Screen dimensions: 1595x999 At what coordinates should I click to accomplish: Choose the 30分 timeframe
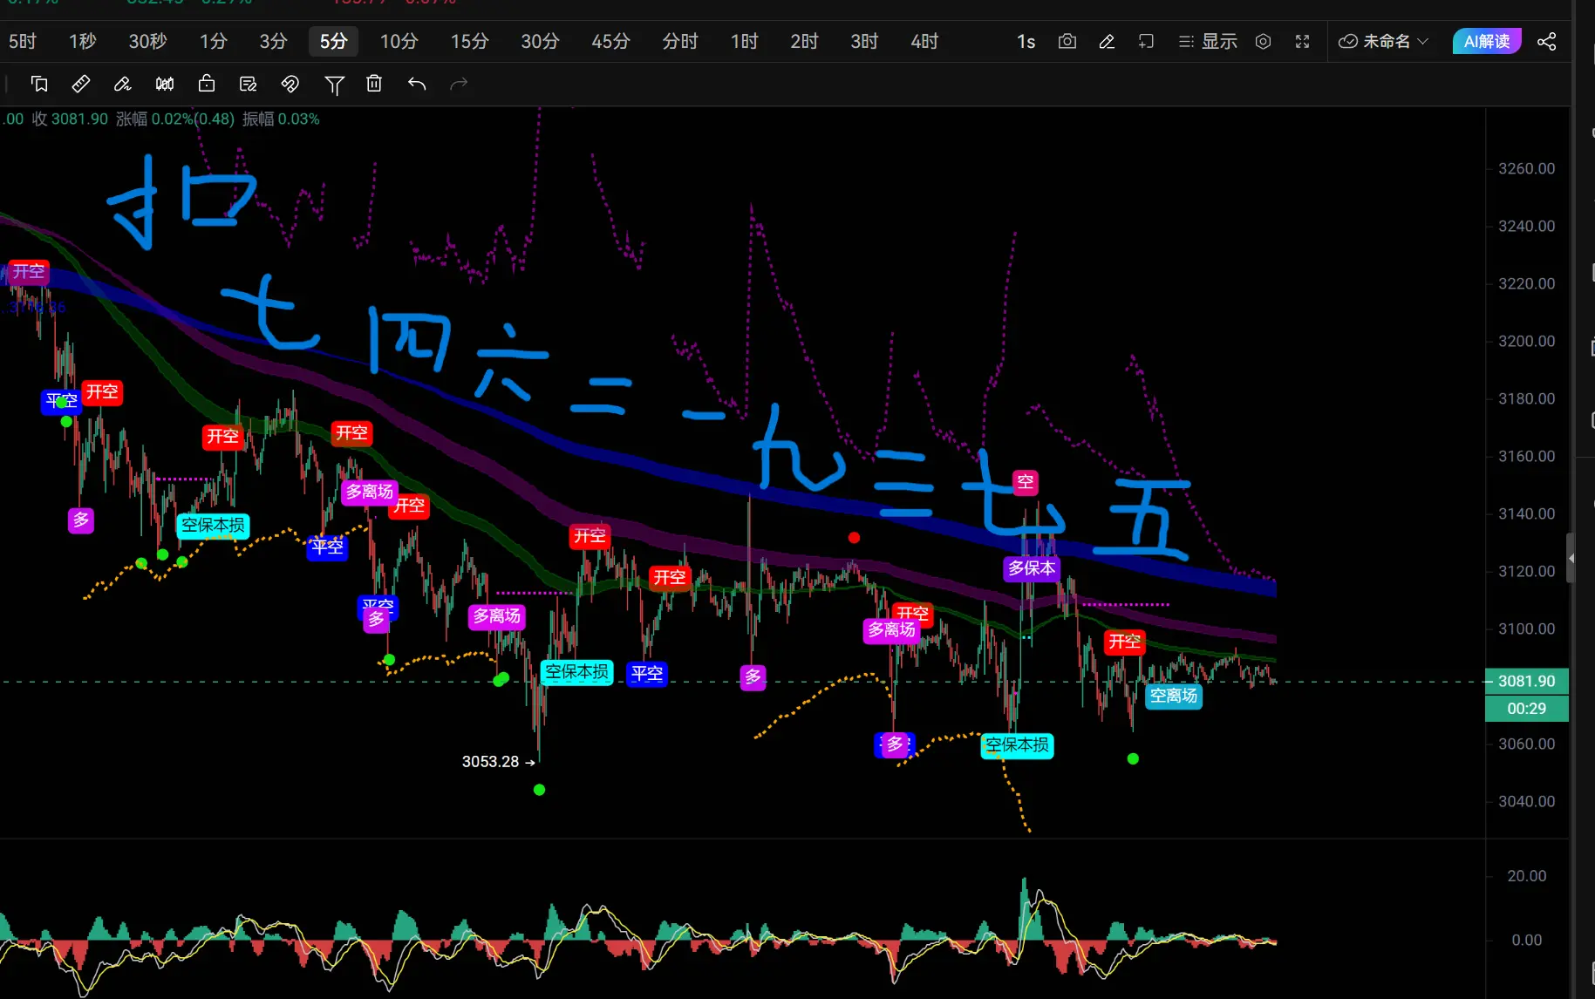point(541,41)
